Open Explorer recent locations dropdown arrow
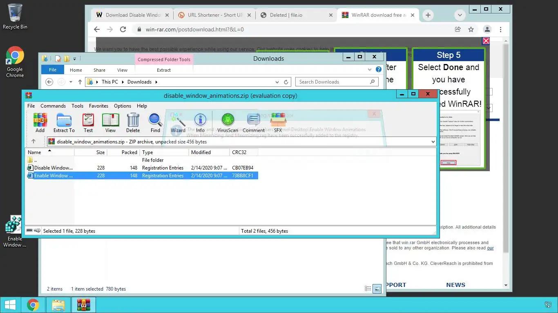The image size is (558, 313). point(71,82)
